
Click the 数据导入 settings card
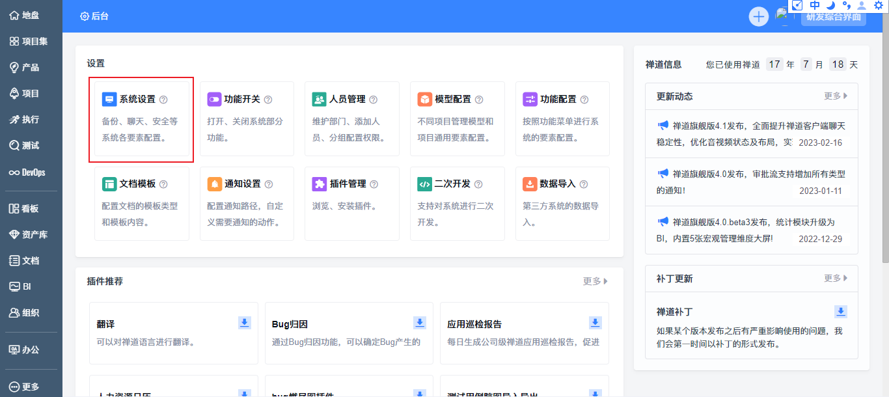point(562,204)
